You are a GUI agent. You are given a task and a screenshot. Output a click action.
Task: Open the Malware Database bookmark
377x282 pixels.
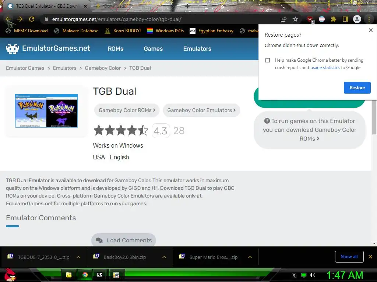[77, 31]
